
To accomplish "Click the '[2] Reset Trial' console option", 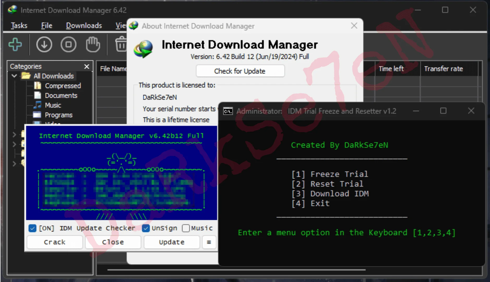I will (x=327, y=184).
